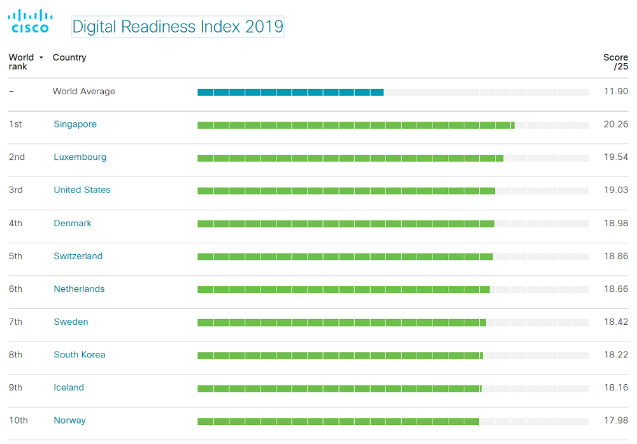Click United States' green score bar

pyautogui.click(x=346, y=191)
